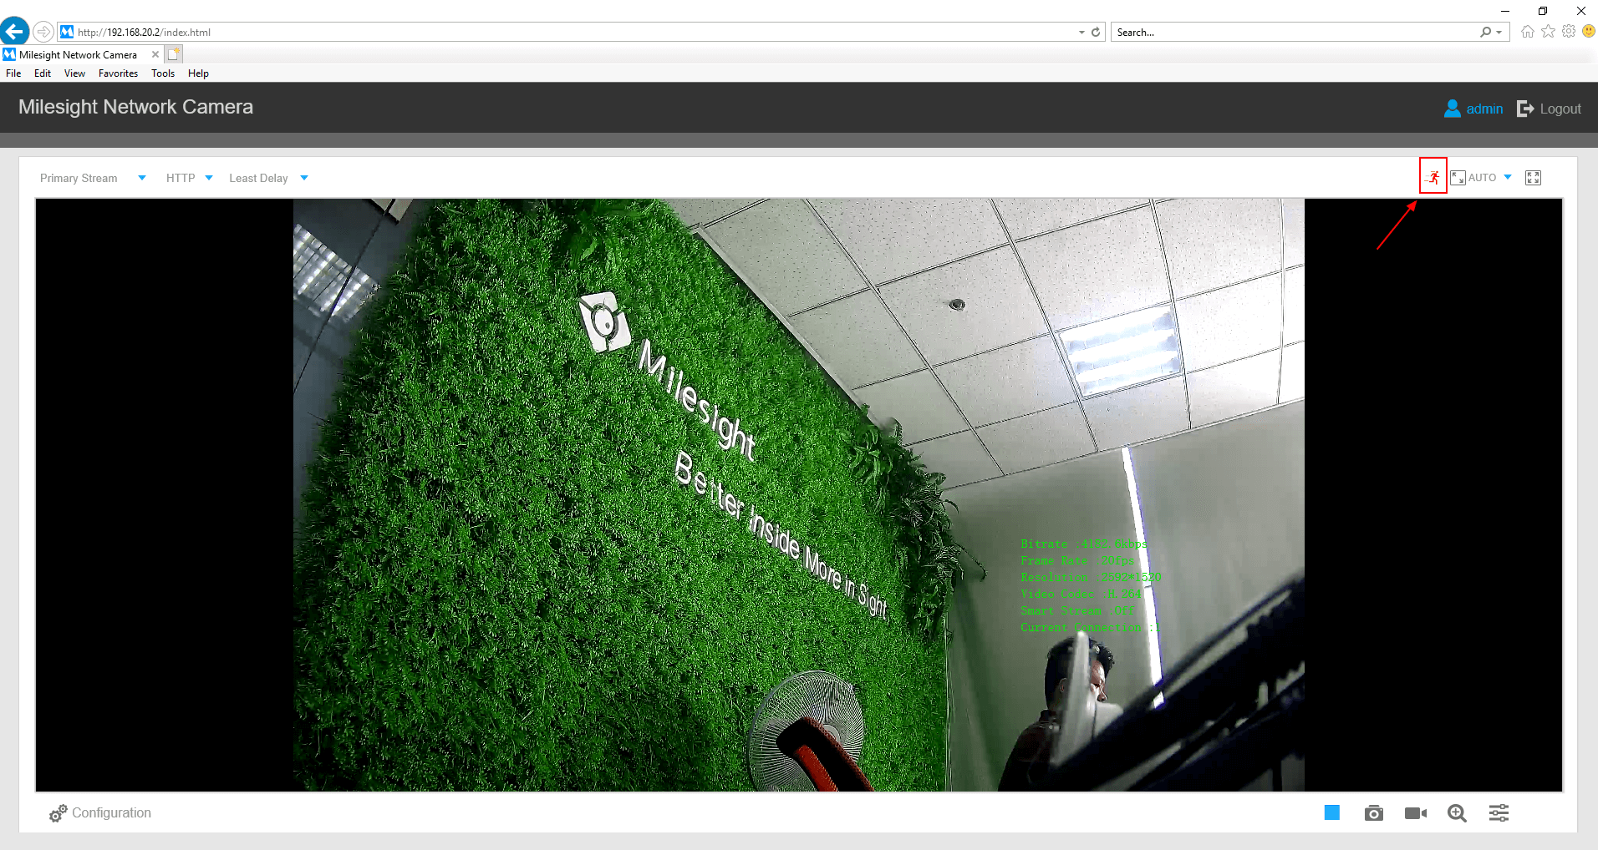Click the resize-to-window icon next to AUTO
This screenshot has width=1598, height=850.
pyautogui.click(x=1458, y=176)
